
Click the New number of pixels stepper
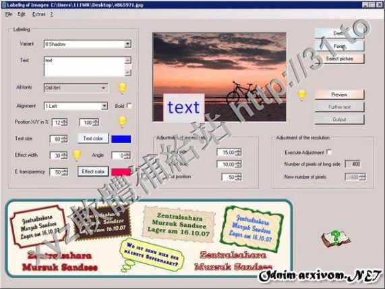click(355, 177)
